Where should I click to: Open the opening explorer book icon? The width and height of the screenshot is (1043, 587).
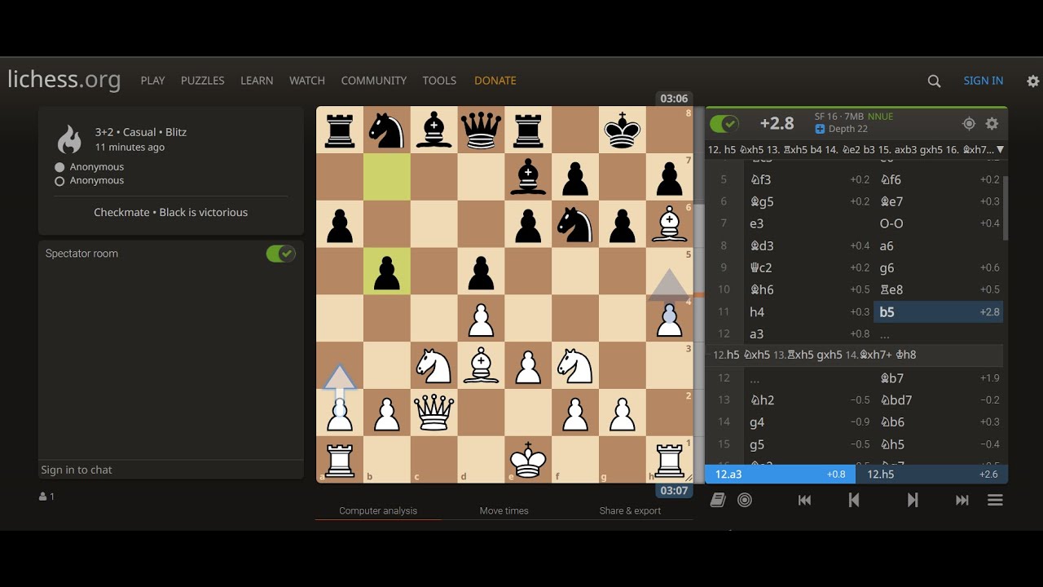717,500
